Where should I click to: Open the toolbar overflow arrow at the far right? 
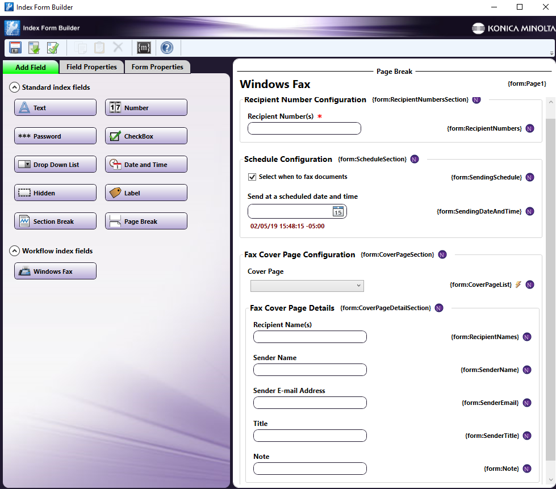(x=552, y=53)
